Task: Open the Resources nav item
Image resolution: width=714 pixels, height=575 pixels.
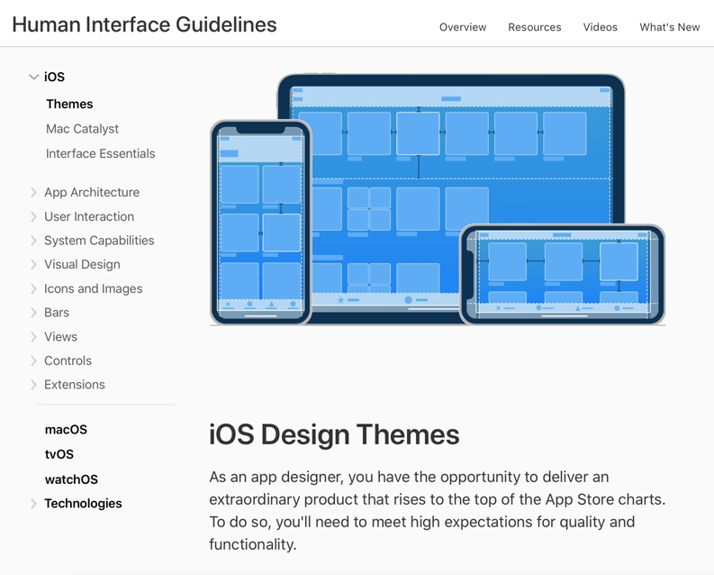Action: [535, 27]
